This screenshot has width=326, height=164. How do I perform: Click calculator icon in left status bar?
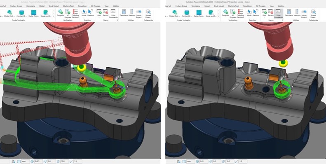tap(13, 161)
